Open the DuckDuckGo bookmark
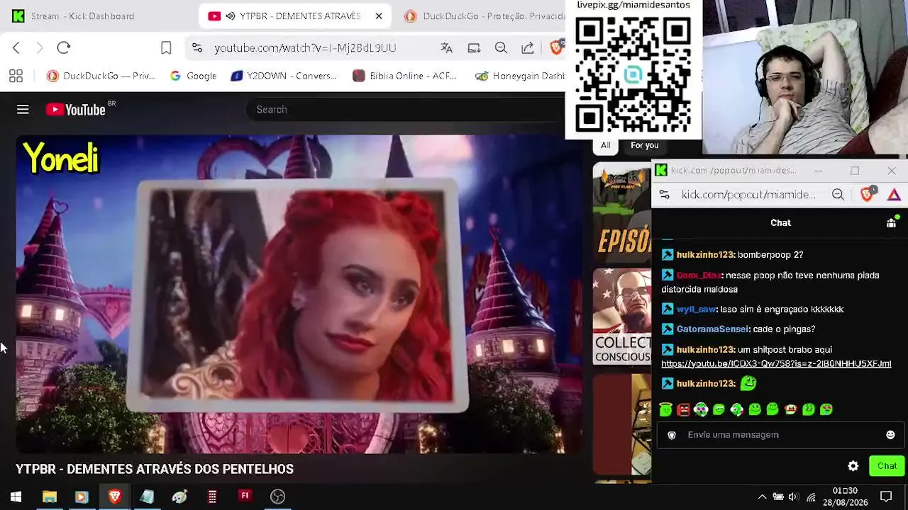Image resolution: width=908 pixels, height=510 pixels. pos(101,76)
